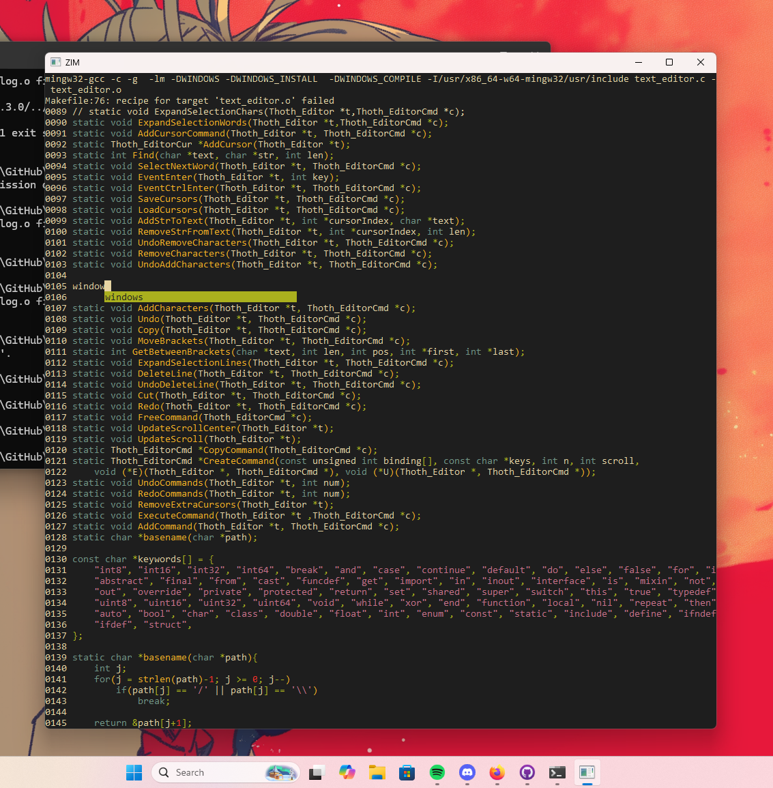The height and width of the screenshot is (788, 773).
Task: Maximize the ZIM window
Action: coord(669,62)
